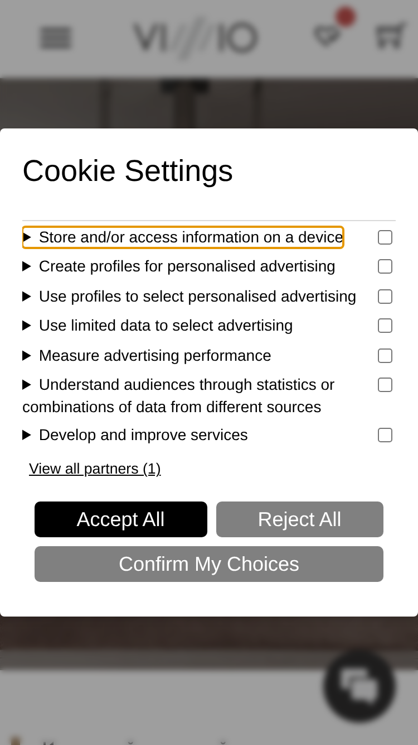Check Use profiles to select personalised advertising
This screenshot has width=418, height=745.
[x=385, y=297]
